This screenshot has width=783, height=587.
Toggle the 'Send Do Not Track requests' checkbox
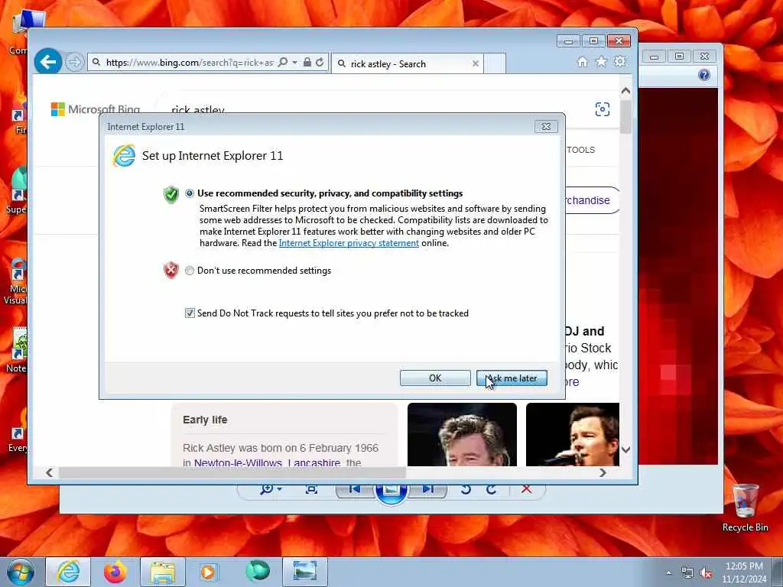click(x=190, y=313)
